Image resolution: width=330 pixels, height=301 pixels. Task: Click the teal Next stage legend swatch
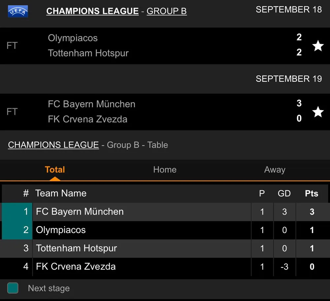(13, 288)
